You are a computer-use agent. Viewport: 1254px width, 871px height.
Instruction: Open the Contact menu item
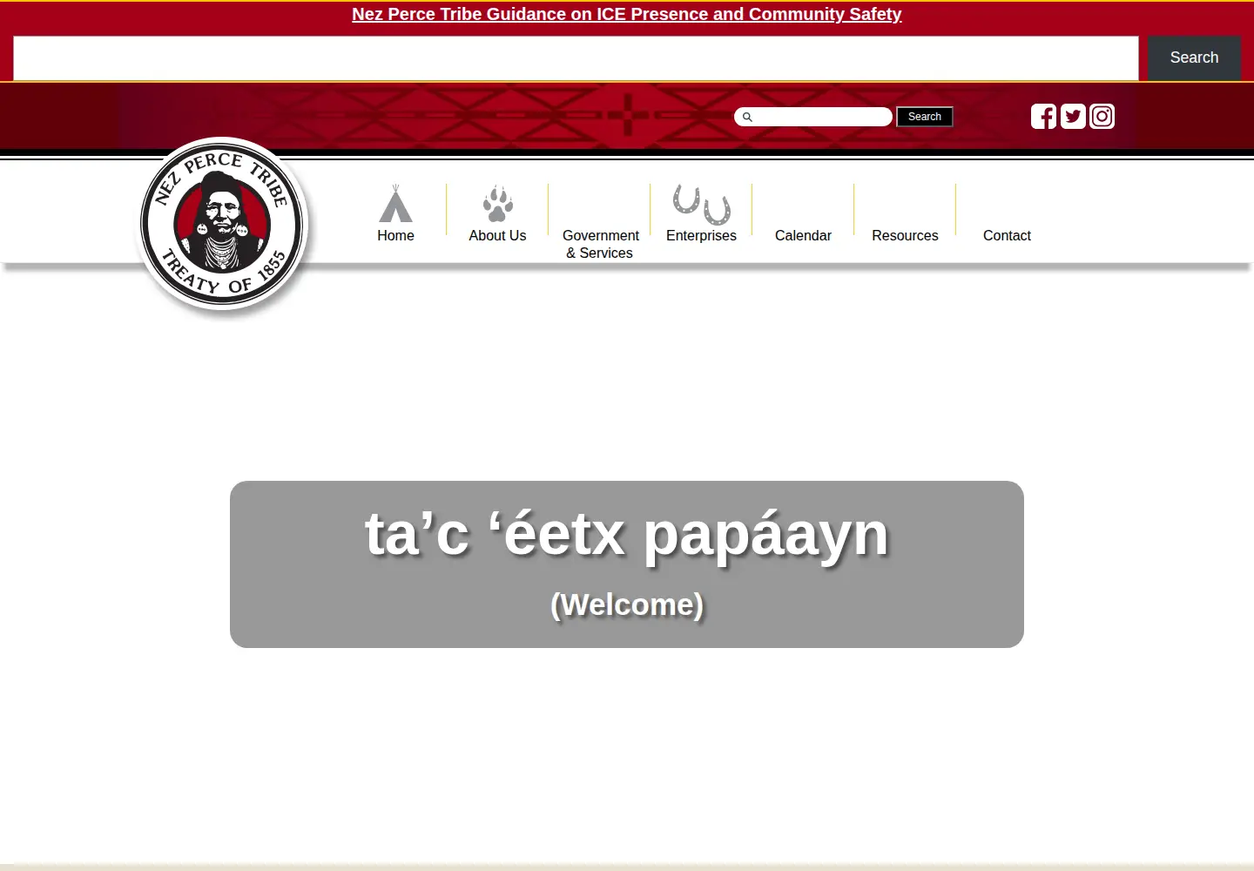click(1007, 235)
